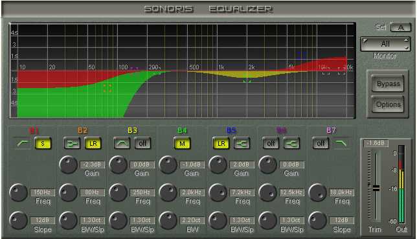
Task: Click the B4 BW knob
Action: coord(168,220)
